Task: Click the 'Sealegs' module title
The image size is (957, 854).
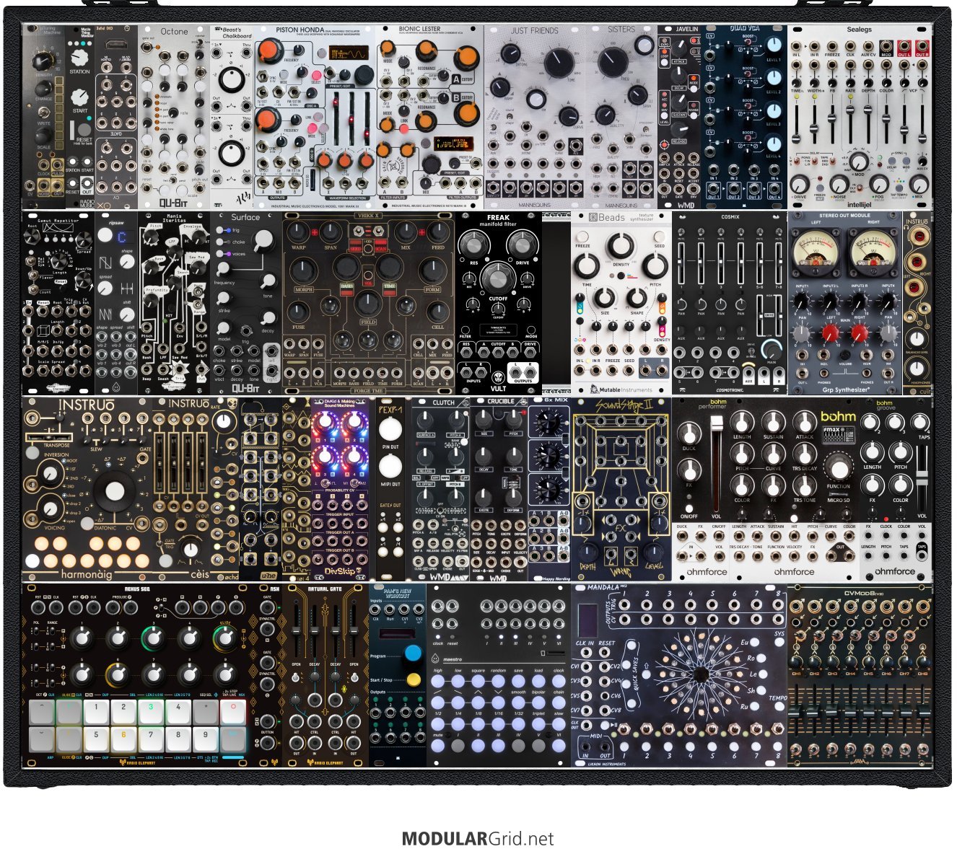Action: [859, 30]
